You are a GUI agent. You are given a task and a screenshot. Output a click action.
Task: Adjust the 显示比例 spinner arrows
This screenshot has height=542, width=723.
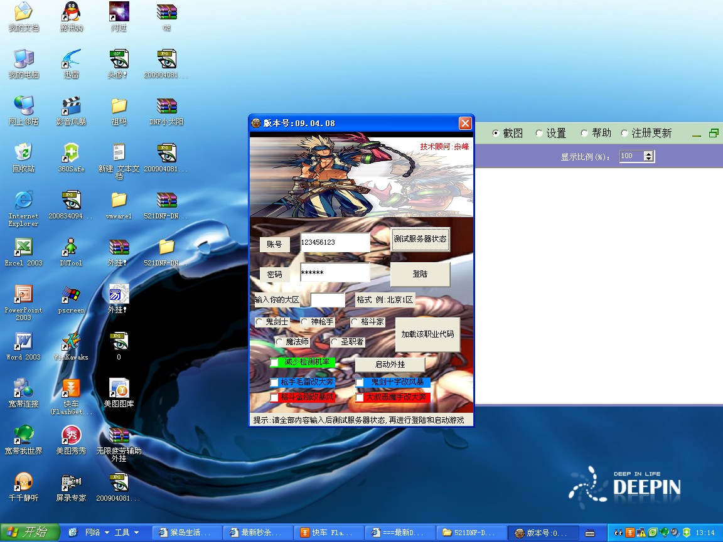(649, 156)
